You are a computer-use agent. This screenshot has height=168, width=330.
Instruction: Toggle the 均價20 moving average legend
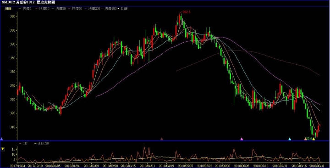point(59,9)
